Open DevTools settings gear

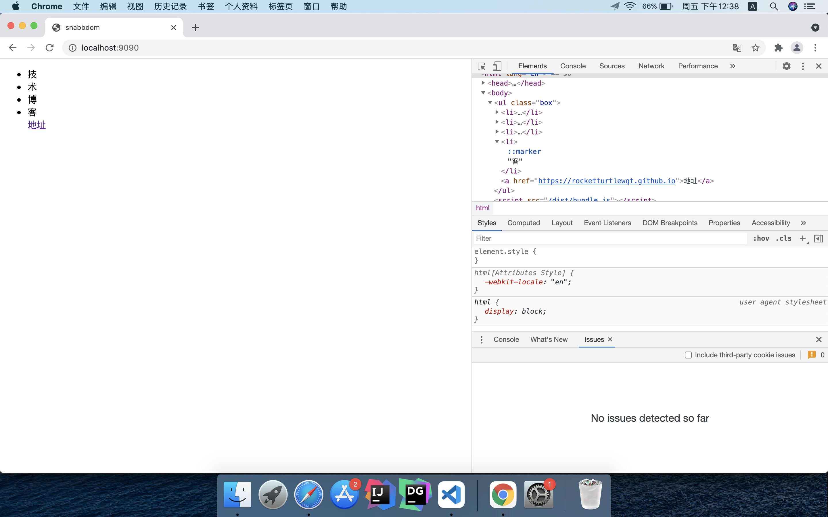click(786, 66)
